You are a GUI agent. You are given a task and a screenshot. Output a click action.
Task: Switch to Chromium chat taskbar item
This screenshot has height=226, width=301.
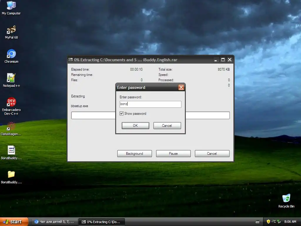click(x=55, y=222)
